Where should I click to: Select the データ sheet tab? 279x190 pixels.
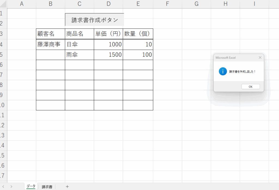point(31,186)
